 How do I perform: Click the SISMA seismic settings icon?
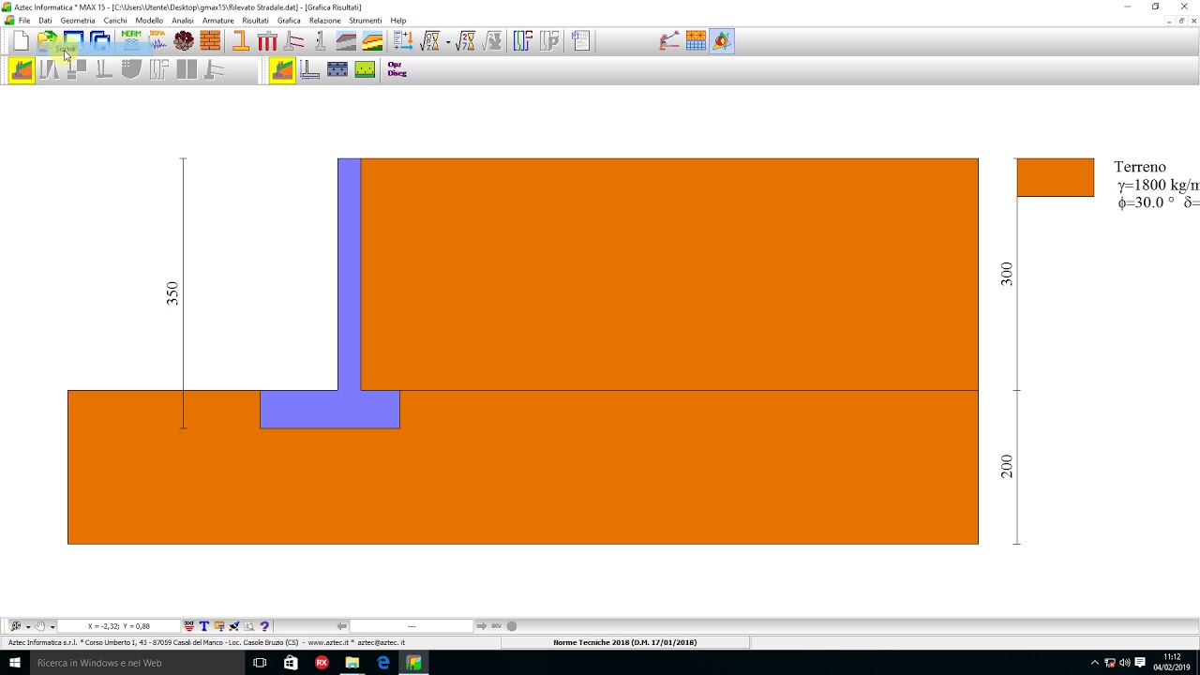(x=157, y=41)
